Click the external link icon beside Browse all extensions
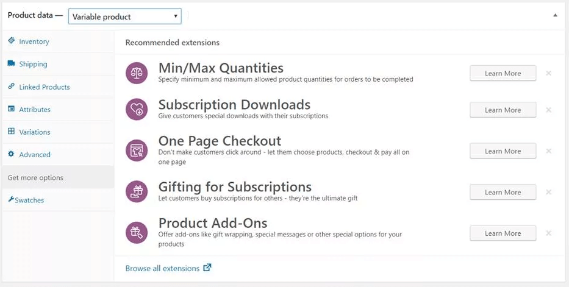 [x=207, y=268]
